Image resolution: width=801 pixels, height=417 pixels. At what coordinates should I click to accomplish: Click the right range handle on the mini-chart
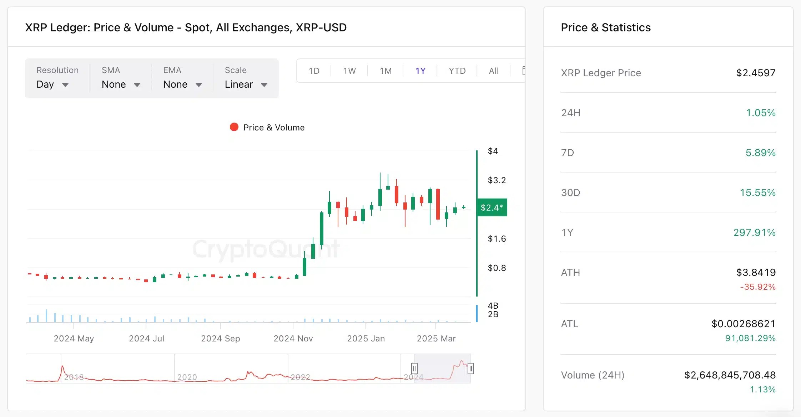coord(471,369)
